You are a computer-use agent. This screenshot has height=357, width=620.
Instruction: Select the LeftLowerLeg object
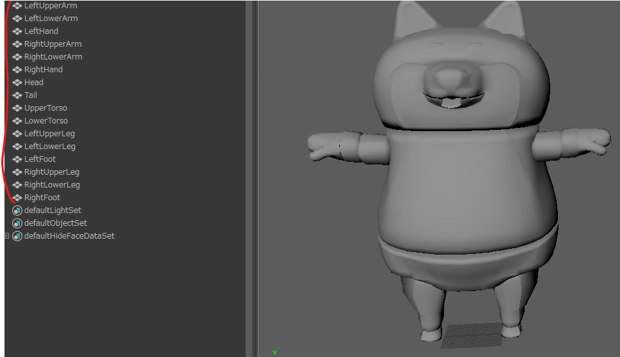(50, 147)
